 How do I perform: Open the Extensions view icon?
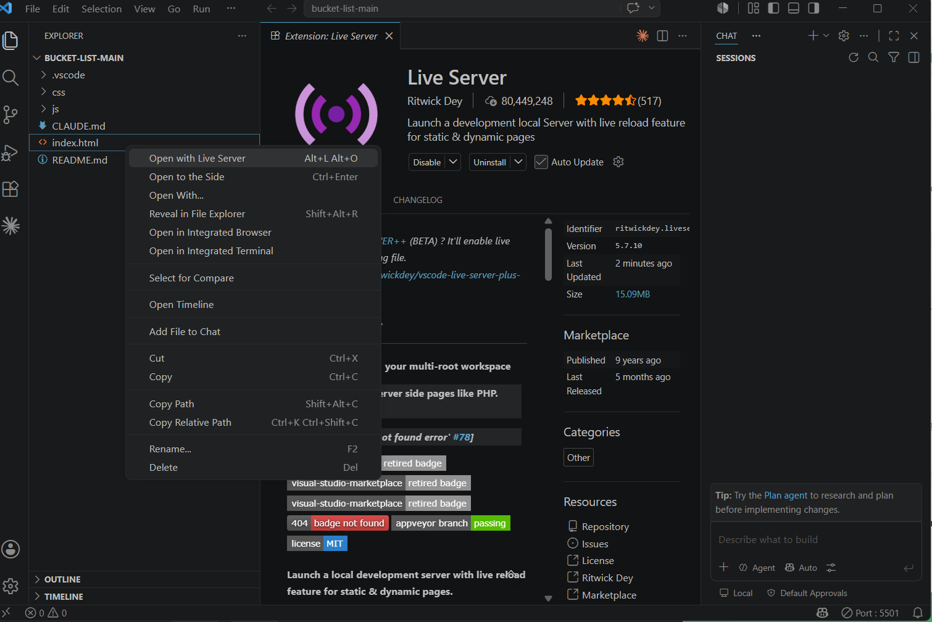tap(10, 189)
